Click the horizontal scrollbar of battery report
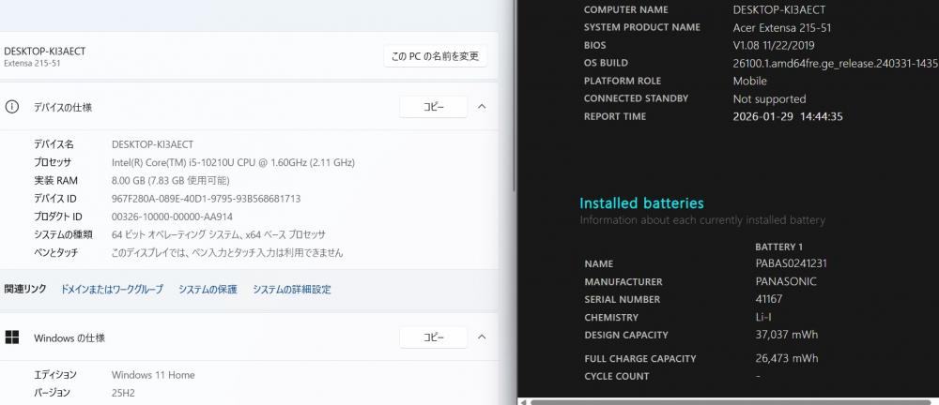This screenshot has width=939, height=405. [x=731, y=402]
